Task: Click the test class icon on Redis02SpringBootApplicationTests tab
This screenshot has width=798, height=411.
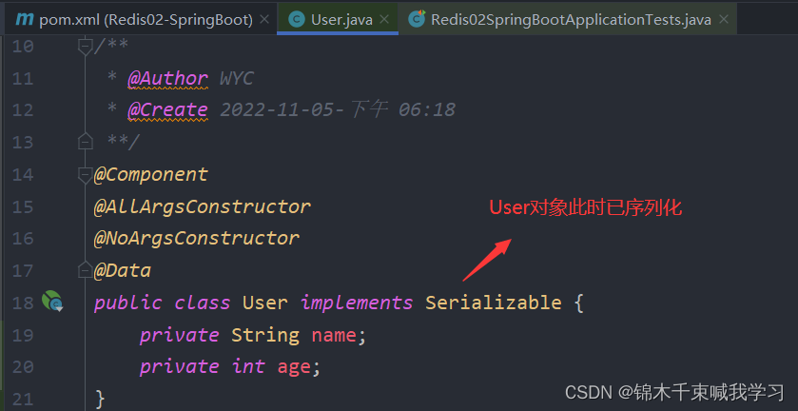Action: coord(416,19)
